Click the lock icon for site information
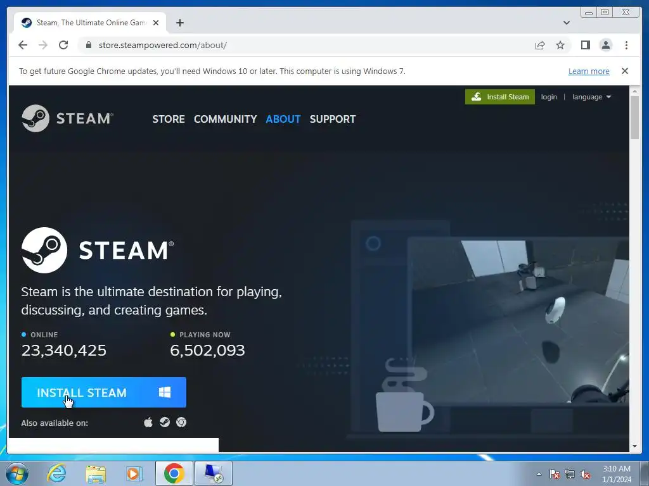Screen dimensions: 649x486 click(x=89, y=45)
